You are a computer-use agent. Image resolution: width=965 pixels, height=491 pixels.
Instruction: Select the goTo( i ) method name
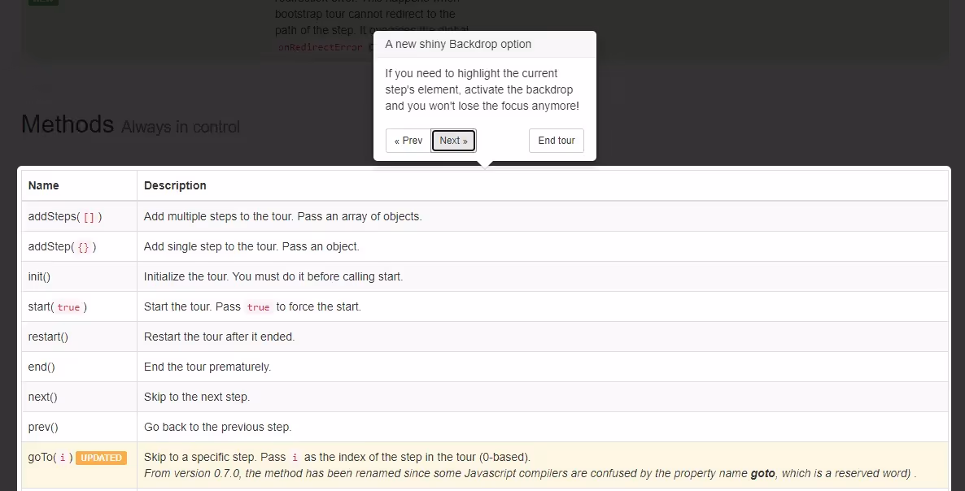tap(50, 458)
